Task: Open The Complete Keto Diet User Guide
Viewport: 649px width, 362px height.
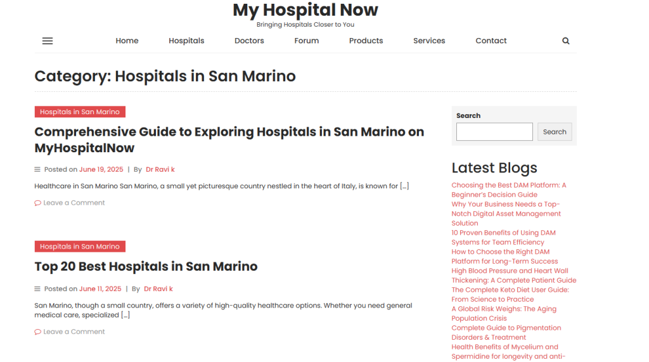Action: coord(510,295)
